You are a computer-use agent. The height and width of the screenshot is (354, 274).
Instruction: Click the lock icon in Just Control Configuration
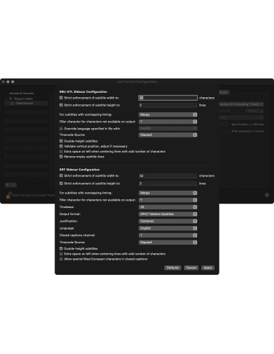(x=9, y=195)
